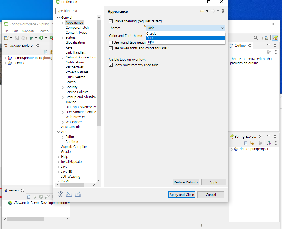Toggle Enable theming checkbox
Viewport: 282px width, 229px height.
[111, 21]
